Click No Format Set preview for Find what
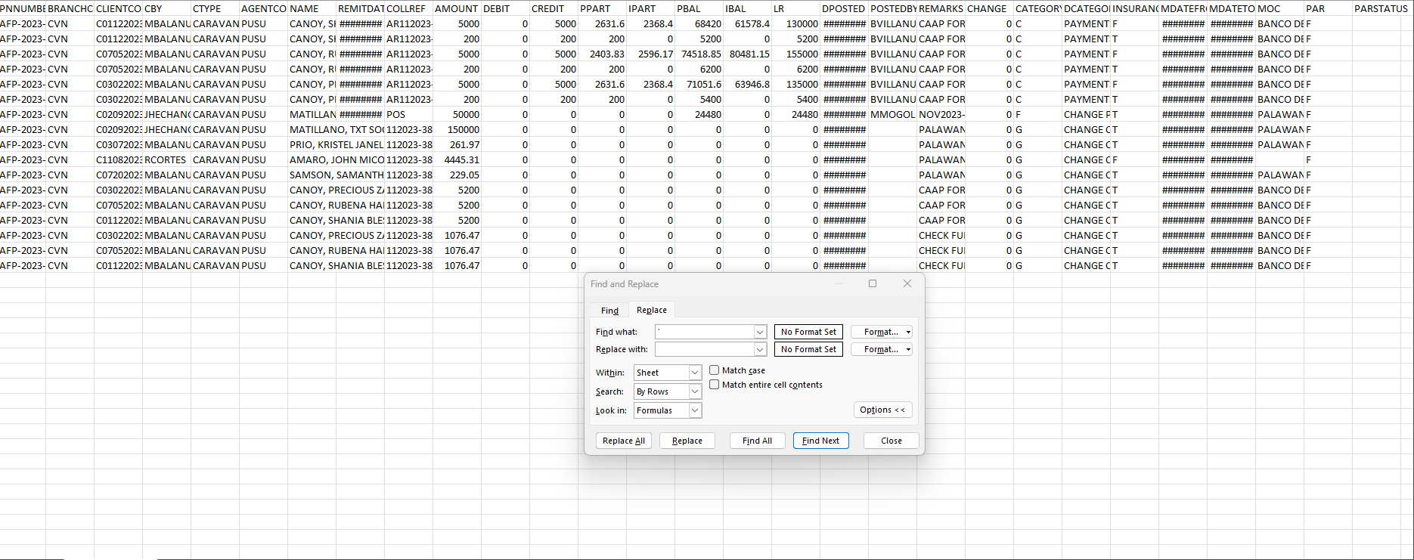This screenshot has width=1414, height=560. click(808, 332)
